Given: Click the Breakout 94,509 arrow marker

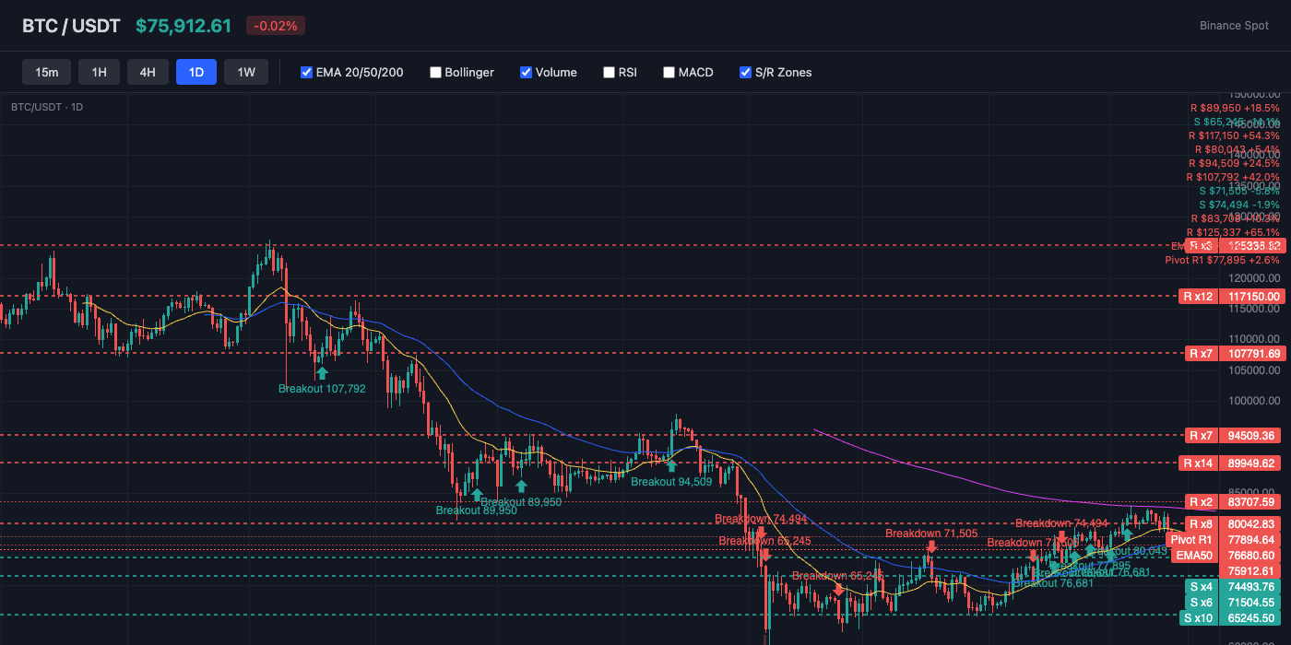Looking at the screenshot, I should (671, 466).
